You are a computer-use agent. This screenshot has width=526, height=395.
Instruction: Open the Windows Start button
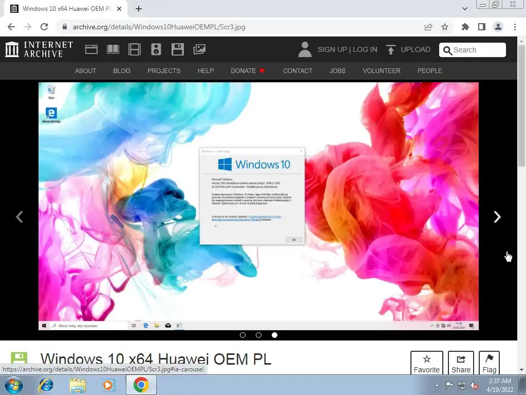[14, 385]
